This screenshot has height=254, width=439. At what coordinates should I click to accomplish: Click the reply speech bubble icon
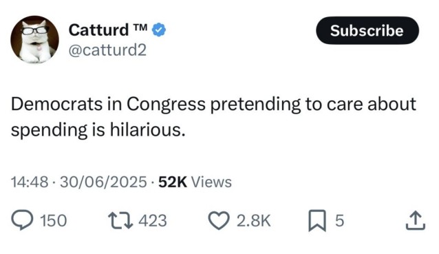click(x=22, y=220)
